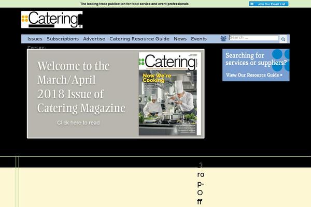Follow the View Our Resource Guide link
311x207 pixels.
click(x=254, y=75)
